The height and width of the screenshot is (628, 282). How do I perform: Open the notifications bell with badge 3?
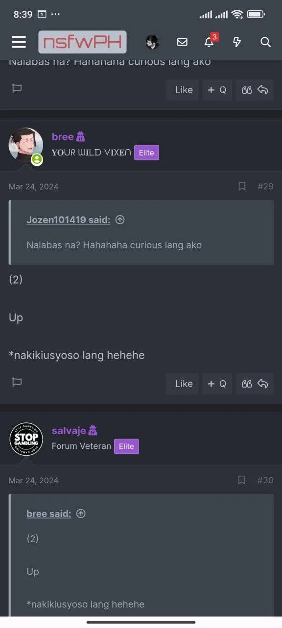pyautogui.click(x=210, y=41)
